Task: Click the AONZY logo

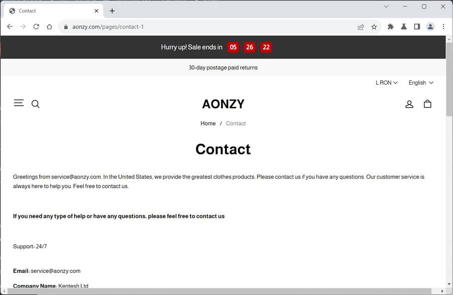Action: pyautogui.click(x=223, y=104)
